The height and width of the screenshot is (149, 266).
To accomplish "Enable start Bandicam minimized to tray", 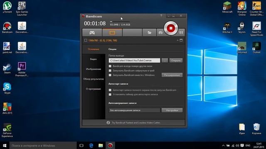I will point(110,71).
